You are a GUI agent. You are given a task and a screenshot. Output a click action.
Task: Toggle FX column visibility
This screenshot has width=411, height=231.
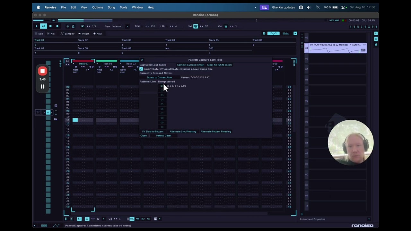click(148, 219)
